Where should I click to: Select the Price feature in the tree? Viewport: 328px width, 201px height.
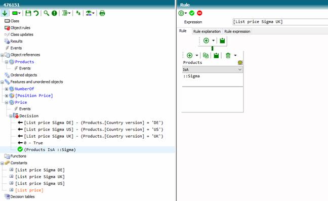pyautogui.click(x=21, y=102)
